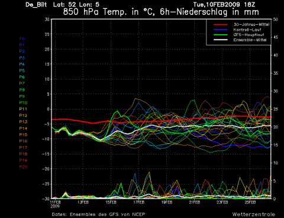
Task: Click the 15FEB date axis label
Action: click(111, 202)
